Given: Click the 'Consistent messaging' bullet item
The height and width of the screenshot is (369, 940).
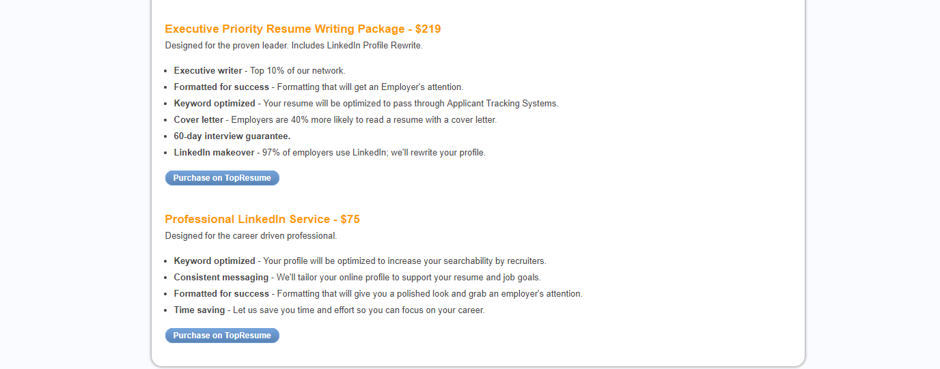Looking at the screenshot, I should [x=357, y=278].
